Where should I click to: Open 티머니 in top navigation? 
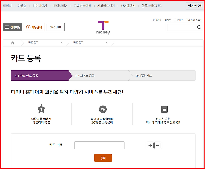[7, 6]
